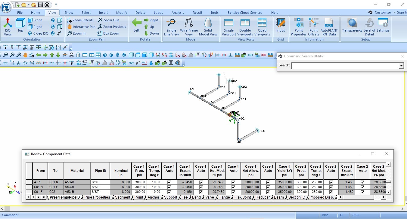Expand the Quick Access Toolbar options arrow
The image size is (407, 219).
pyautogui.click(x=56, y=5)
